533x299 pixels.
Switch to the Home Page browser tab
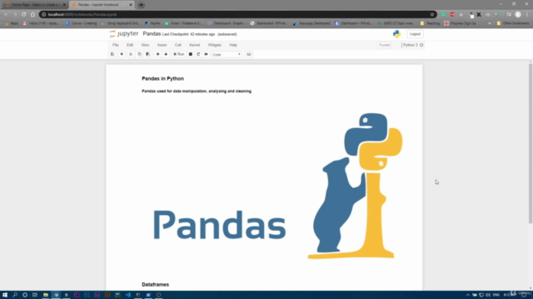pos(35,5)
